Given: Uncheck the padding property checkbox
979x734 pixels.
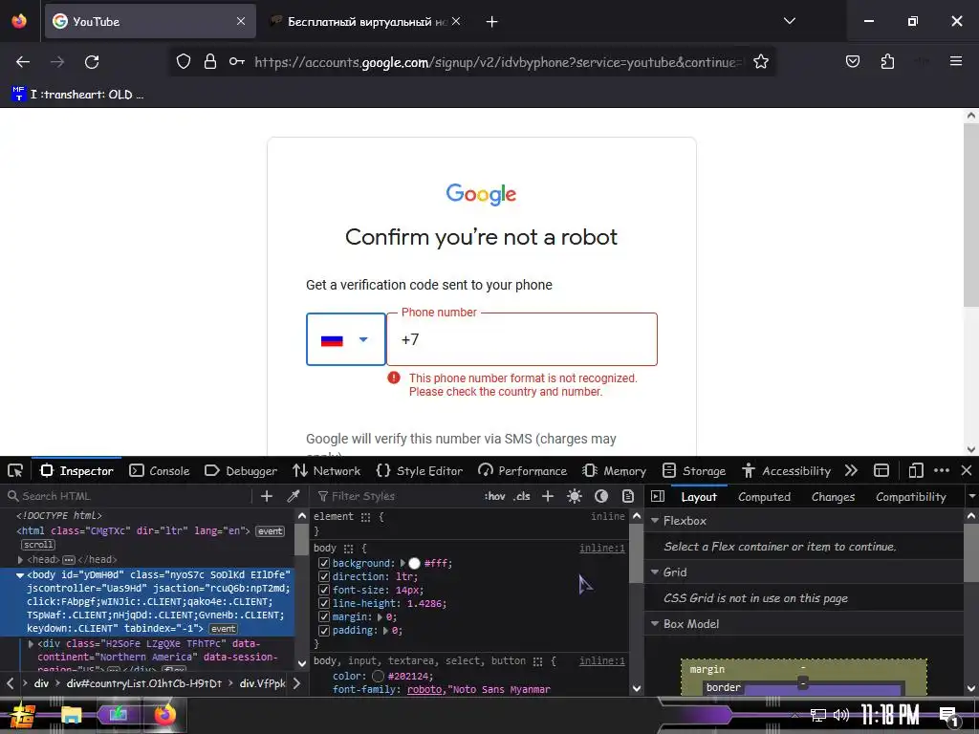Looking at the screenshot, I should tap(324, 631).
